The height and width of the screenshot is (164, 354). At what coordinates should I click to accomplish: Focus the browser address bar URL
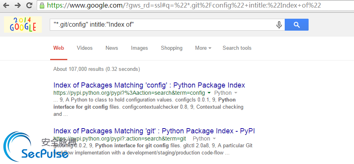(184, 6)
